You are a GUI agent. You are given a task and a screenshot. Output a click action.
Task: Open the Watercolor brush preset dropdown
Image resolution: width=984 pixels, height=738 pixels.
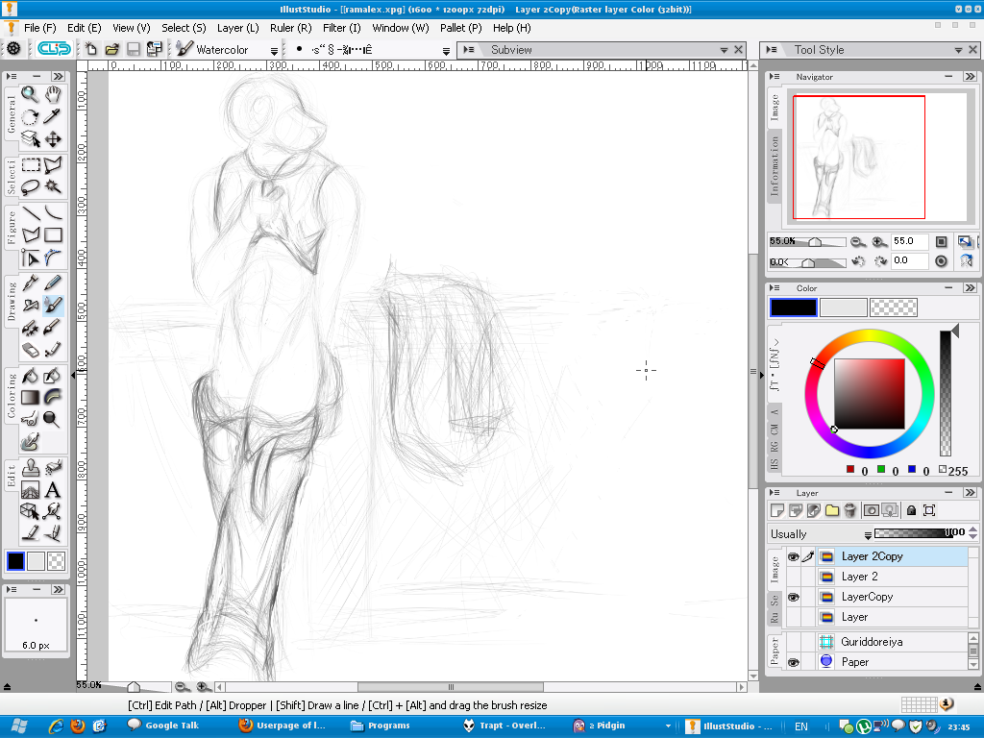pyautogui.click(x=274, y=50)
